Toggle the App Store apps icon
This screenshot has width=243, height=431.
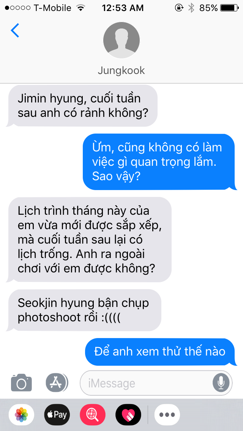pos(57,382)
